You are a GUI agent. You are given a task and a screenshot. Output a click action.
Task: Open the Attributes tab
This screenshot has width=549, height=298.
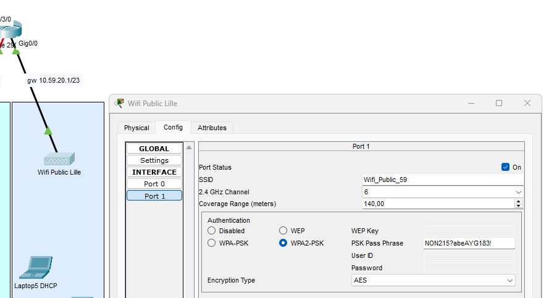point(212,128)
